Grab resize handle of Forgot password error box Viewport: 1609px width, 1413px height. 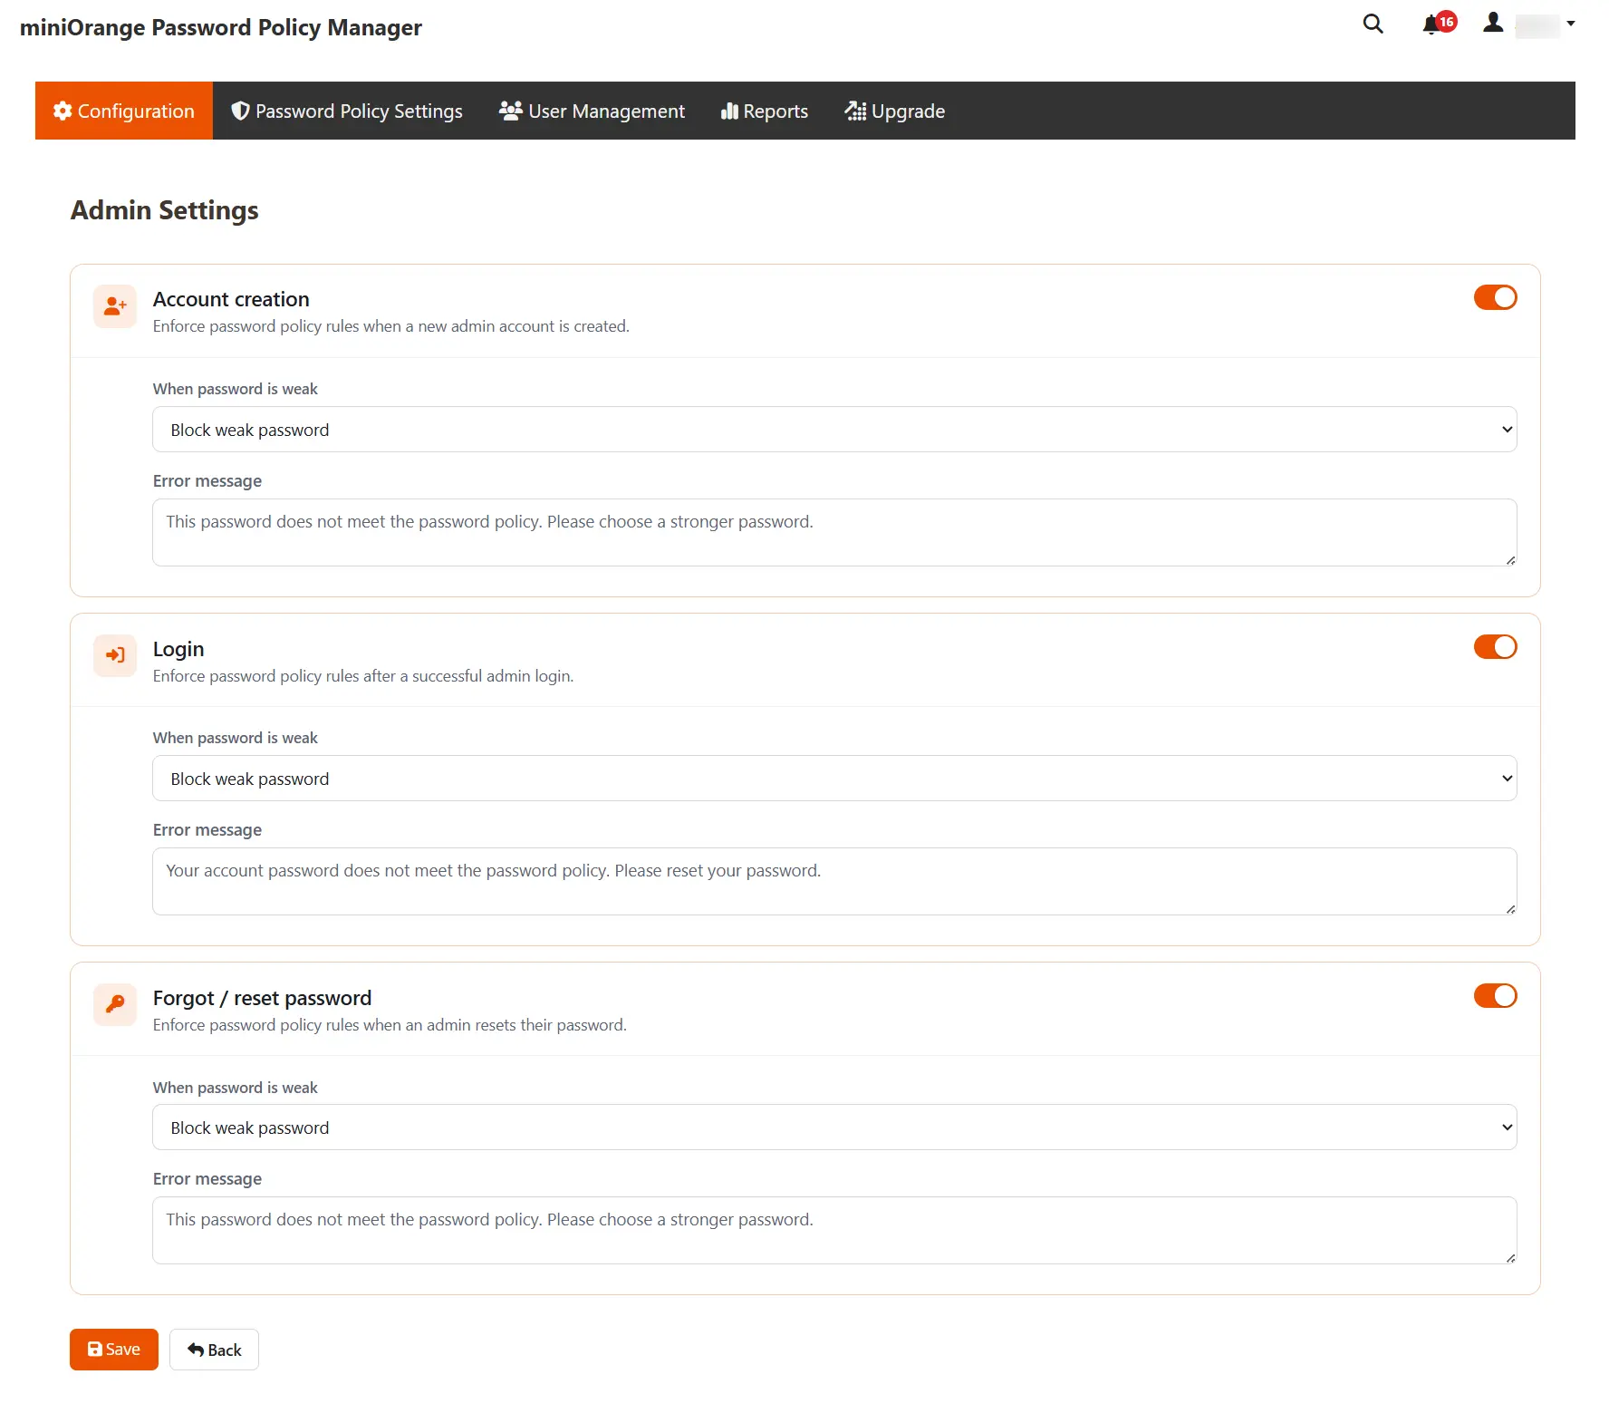pyautogui.click(x=1510, y=1258)
